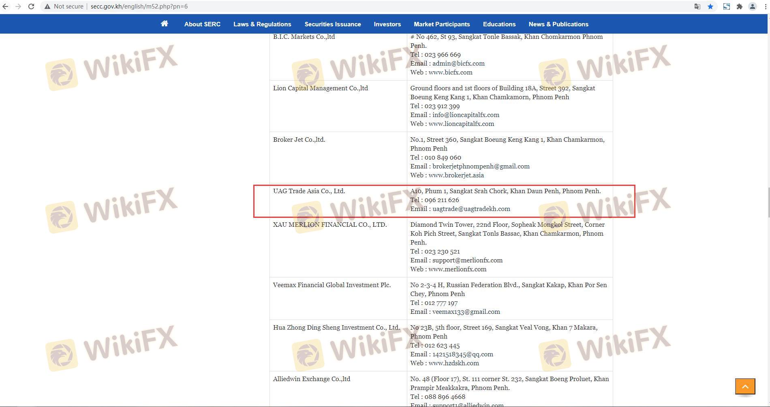Click the Not secure warning indicator
This screenshot has height=407, width=770.
tap(64, 6)
